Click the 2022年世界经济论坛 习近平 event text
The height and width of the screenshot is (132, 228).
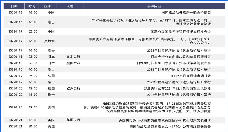pyautogui.click(x=151, y=22)
